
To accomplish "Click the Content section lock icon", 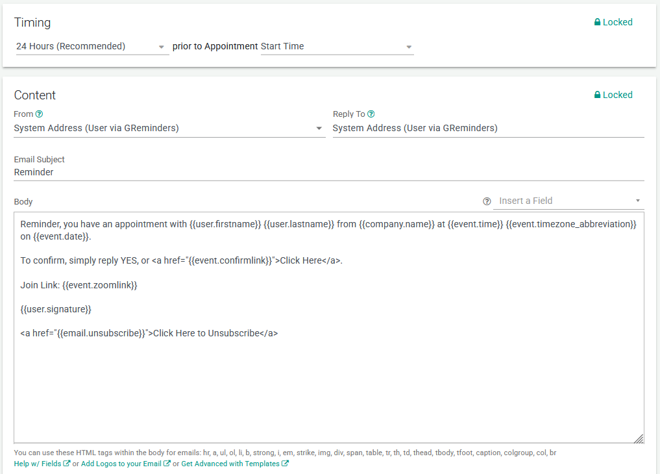I will 597,95.
